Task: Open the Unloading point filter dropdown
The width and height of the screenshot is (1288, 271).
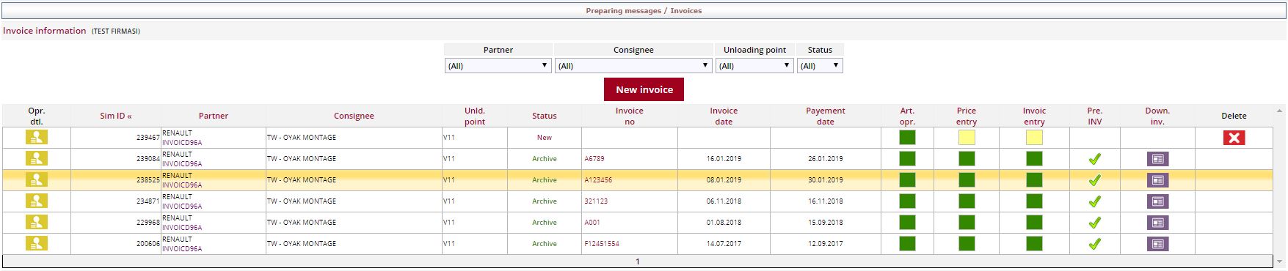Action: tap(754, 66)
